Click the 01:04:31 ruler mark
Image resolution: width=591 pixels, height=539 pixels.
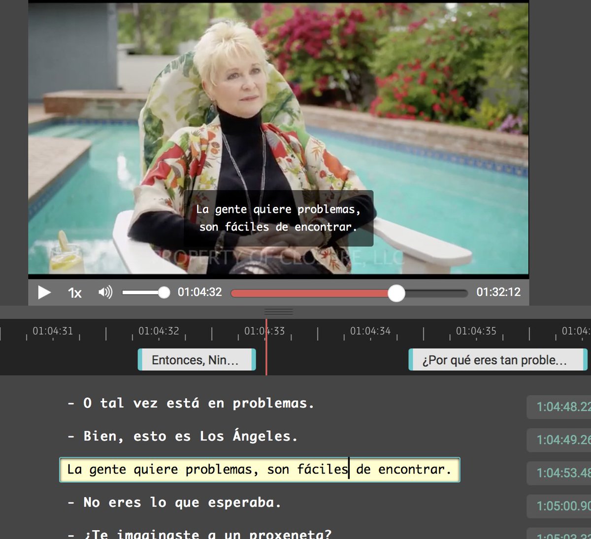click(x=53, y=331)
